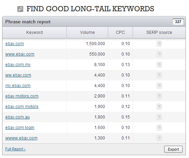The height and width of the screenshot is (158, 189).
Task: Open the Full Report link
Action: click(x=15, y=149)
